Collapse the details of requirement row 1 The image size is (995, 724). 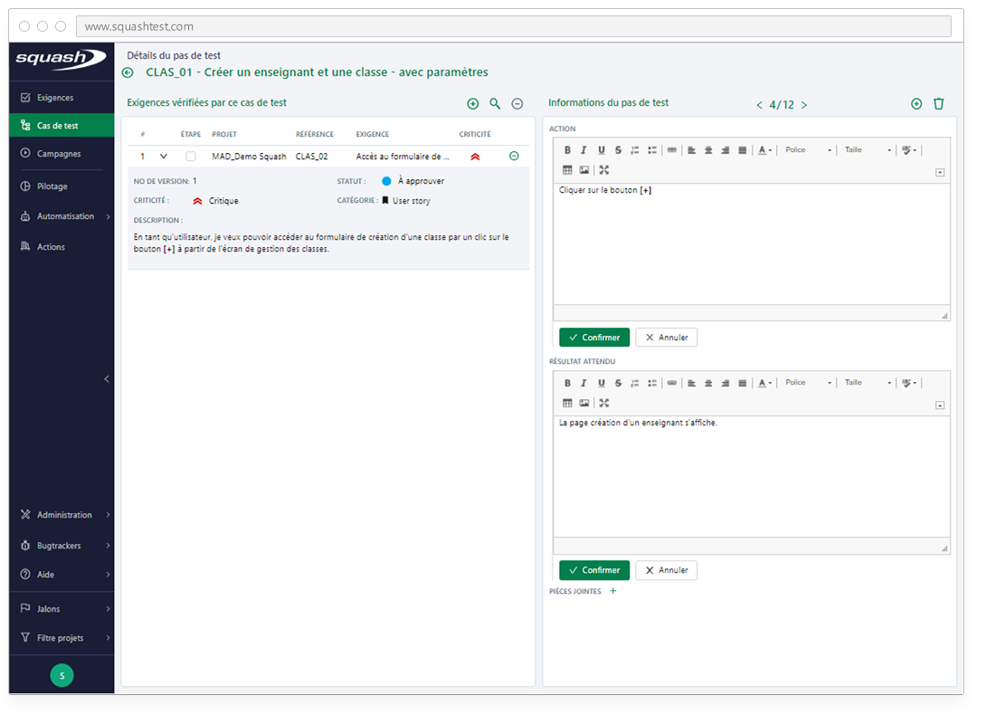tap(163, 157)
